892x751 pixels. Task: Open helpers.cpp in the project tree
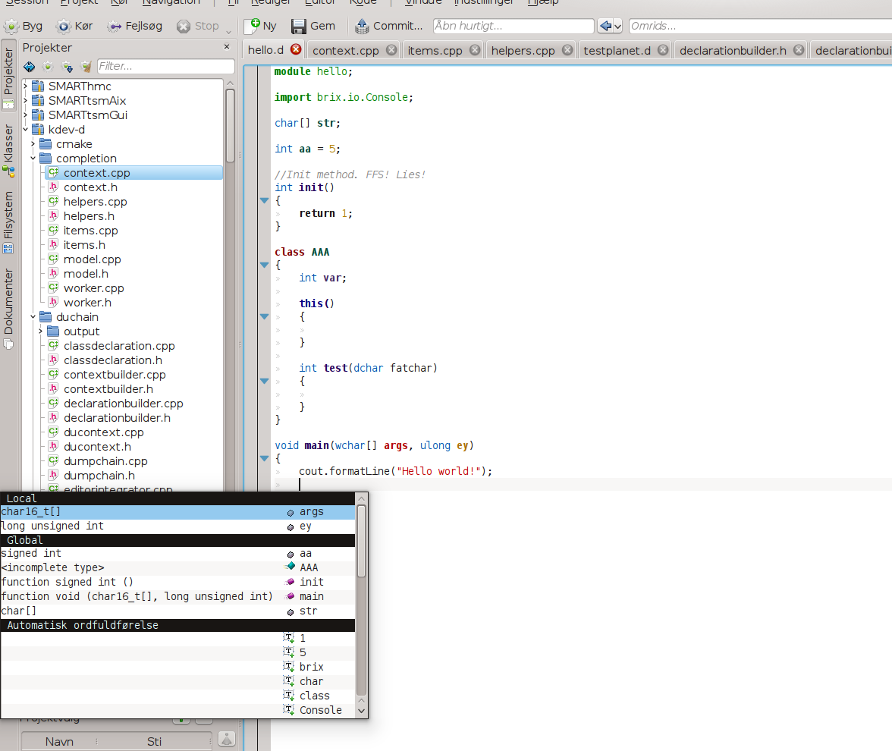tap(95, 202)
